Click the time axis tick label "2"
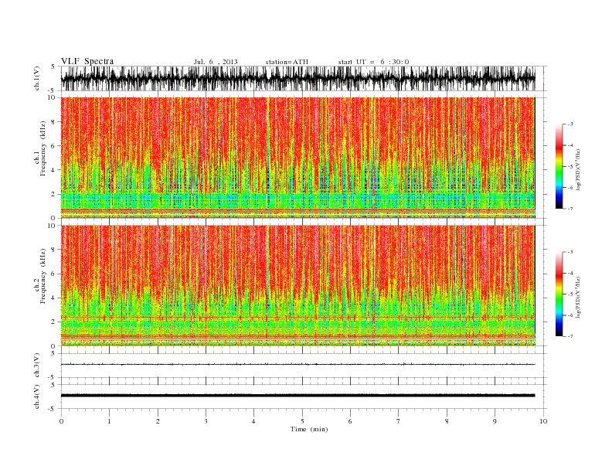This screenshot has height=473, width=612. pos(158,421)
